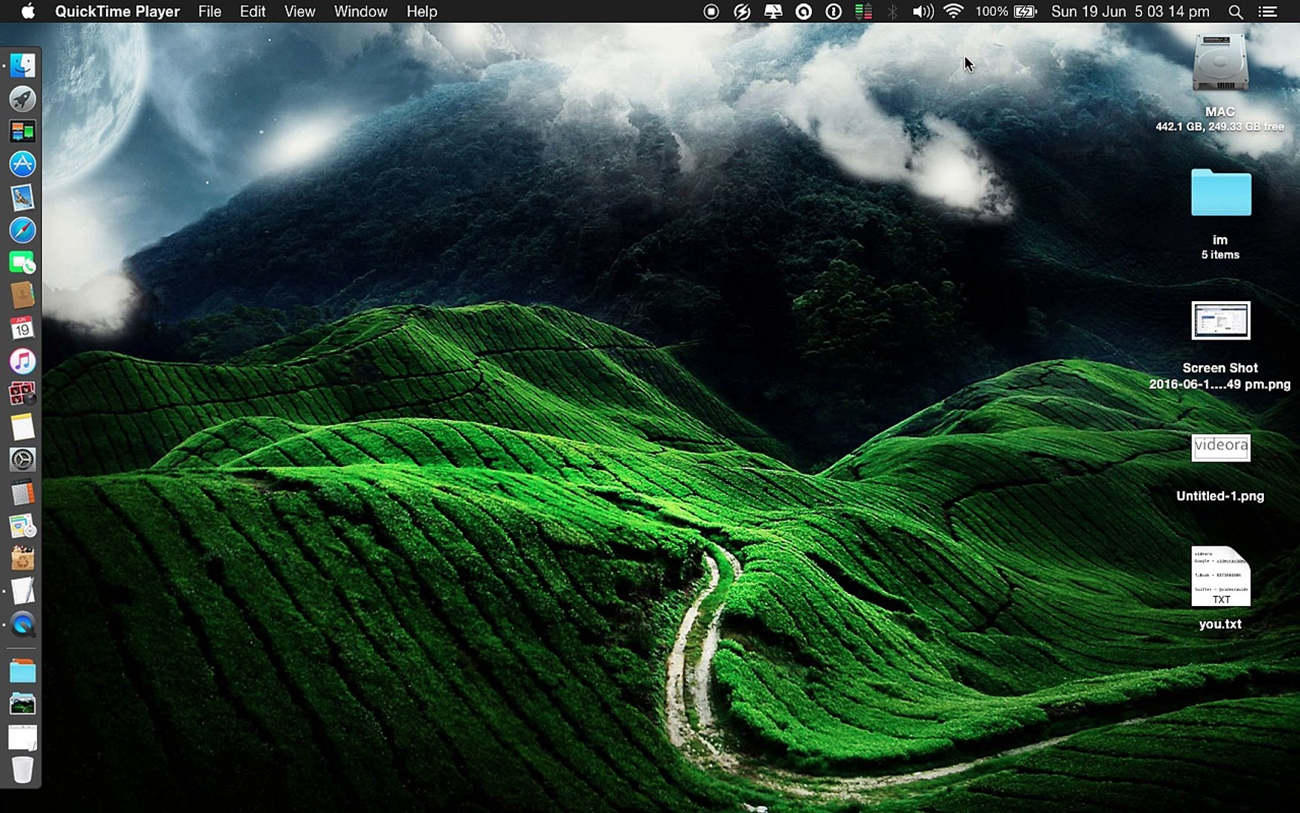
Task: Open Spotlight search
Action: pos(1235,11)
